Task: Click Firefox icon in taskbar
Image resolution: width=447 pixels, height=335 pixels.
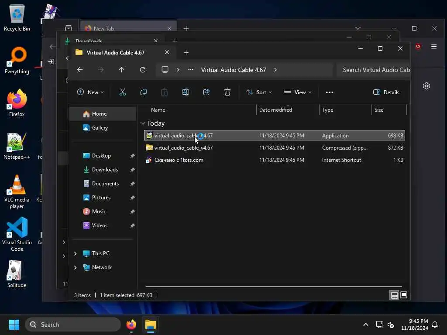Action: [x=131, y=325]
